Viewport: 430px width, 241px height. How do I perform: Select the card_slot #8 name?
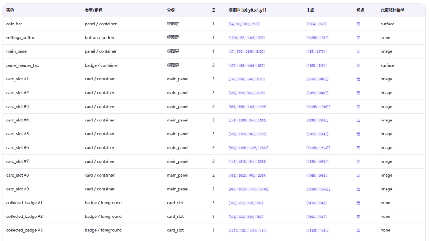[x=18, y=175]
